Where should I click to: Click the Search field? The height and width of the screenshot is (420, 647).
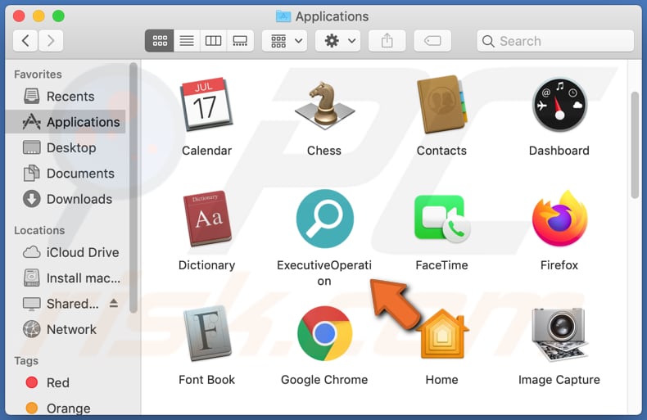[555, 40]
